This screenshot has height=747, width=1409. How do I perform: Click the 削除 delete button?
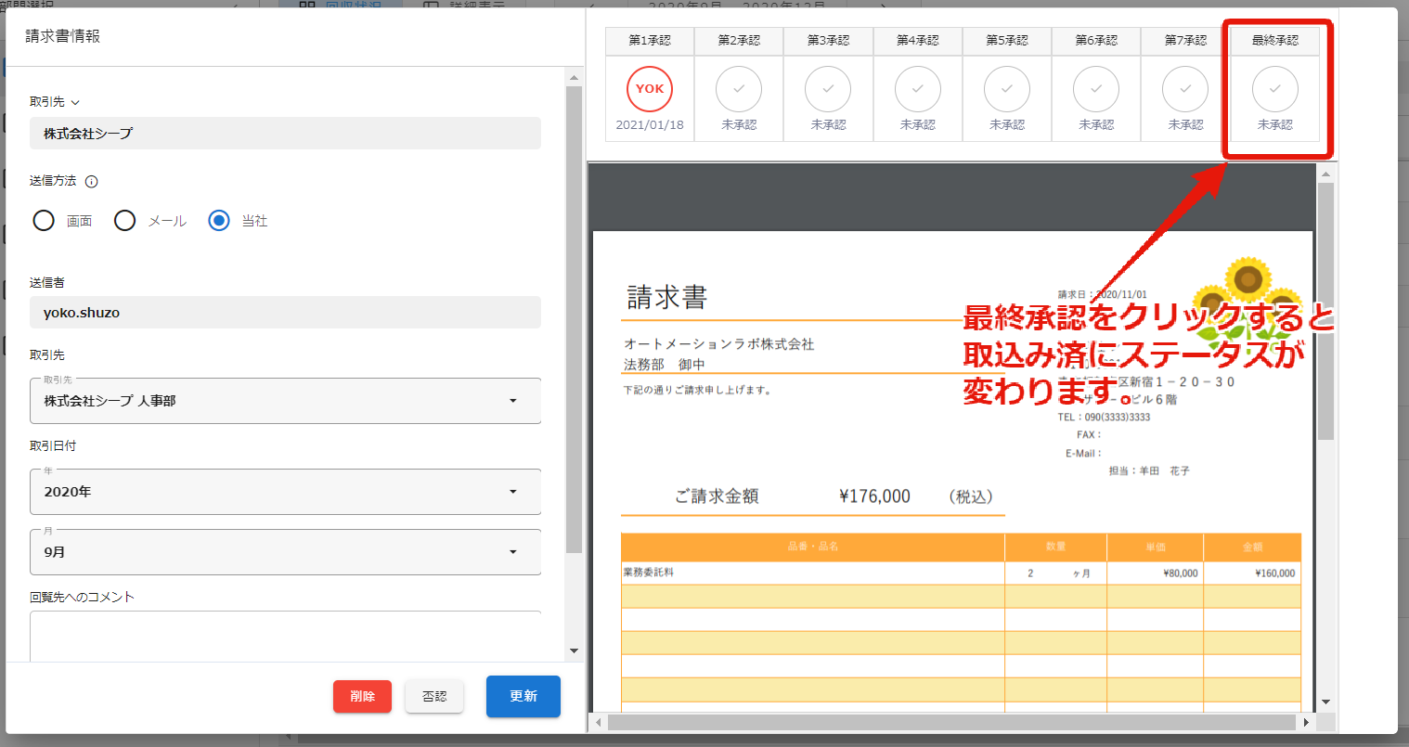coord(362,696)
